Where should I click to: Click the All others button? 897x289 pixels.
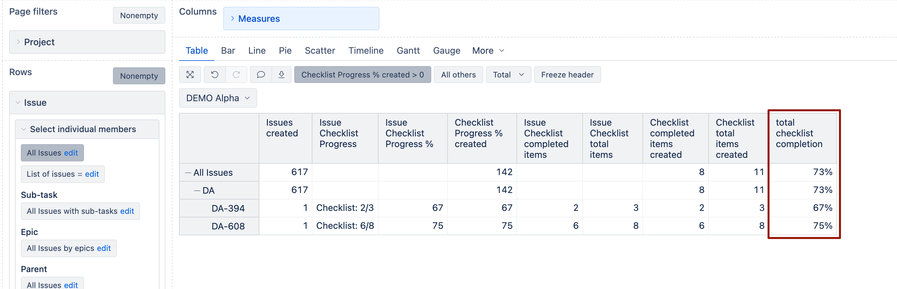coord(458,75)
